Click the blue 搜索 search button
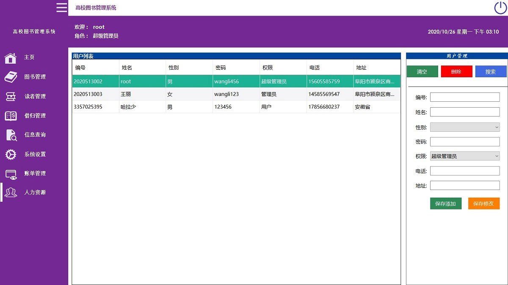The image size is (508, 285). pos(491,72)
